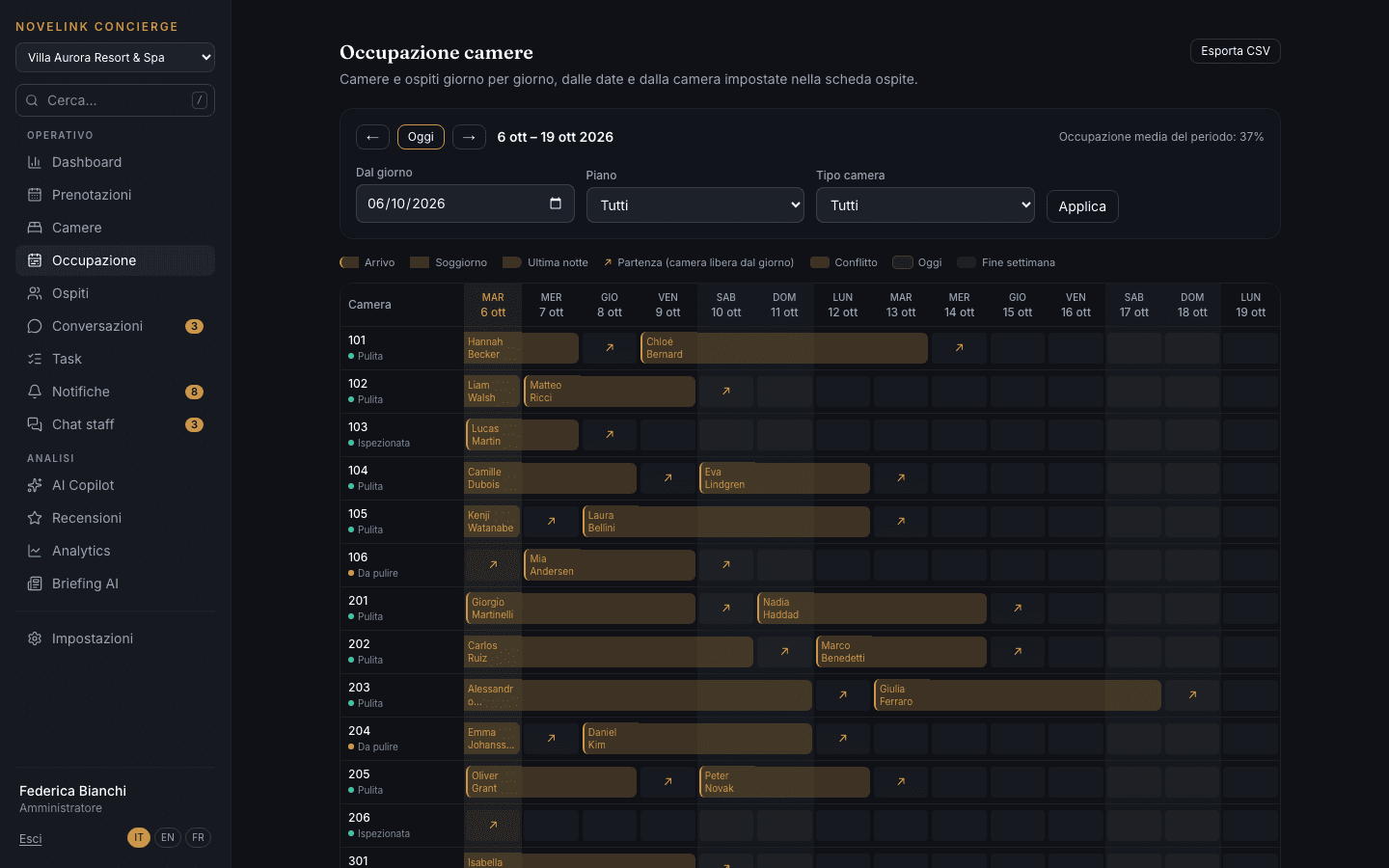Go to Camere bed icon
Image resolution: width=1389 pixels, height=868 pixels.
35,228
